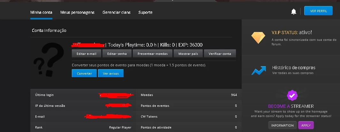Open Presentear moedas
340x132 pixels.
(x=153, y=54)
